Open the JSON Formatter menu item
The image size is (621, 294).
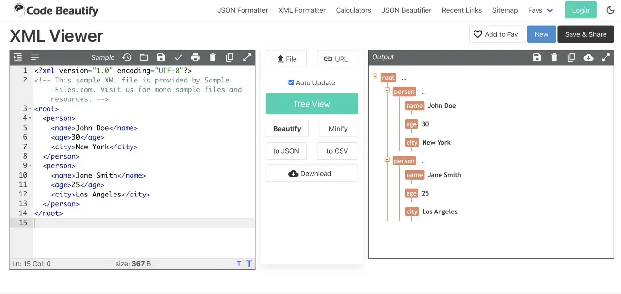[x=243, y=10]
